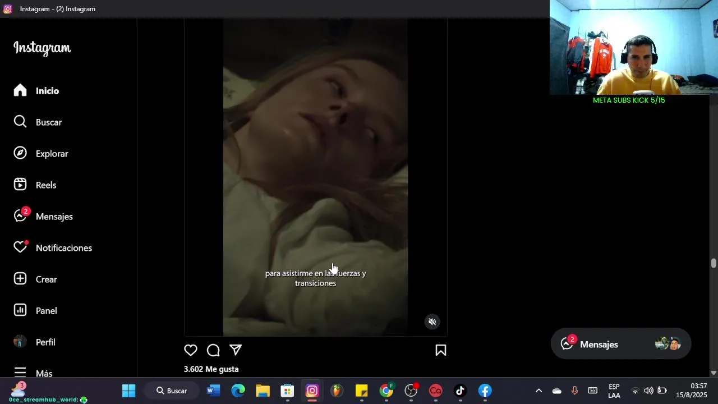This screenshot has height=404, width=718.
Task: Share the post with paper plane icon
Action: pyautogui.click(x=236, y=350)
